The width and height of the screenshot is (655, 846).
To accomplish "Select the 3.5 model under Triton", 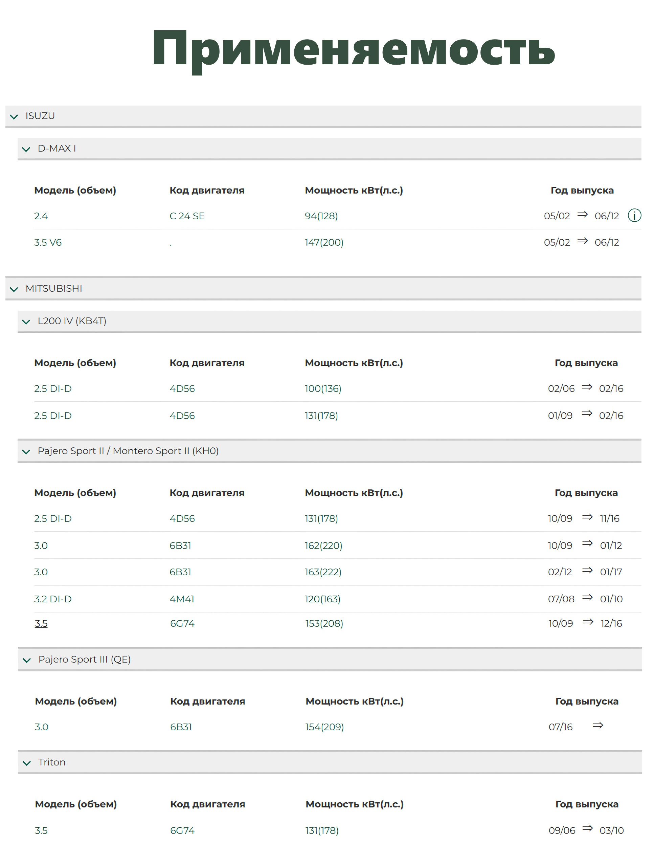I will [x=41, y=830].
